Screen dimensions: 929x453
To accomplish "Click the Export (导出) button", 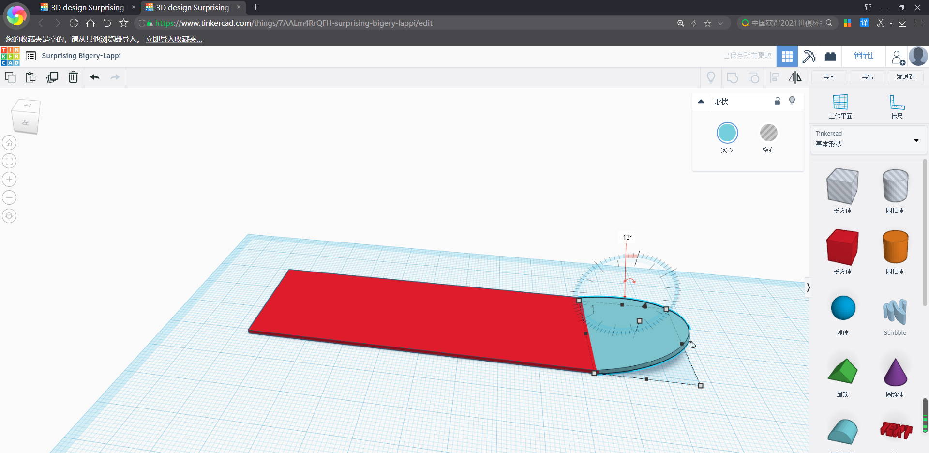I will pos(868,77).
